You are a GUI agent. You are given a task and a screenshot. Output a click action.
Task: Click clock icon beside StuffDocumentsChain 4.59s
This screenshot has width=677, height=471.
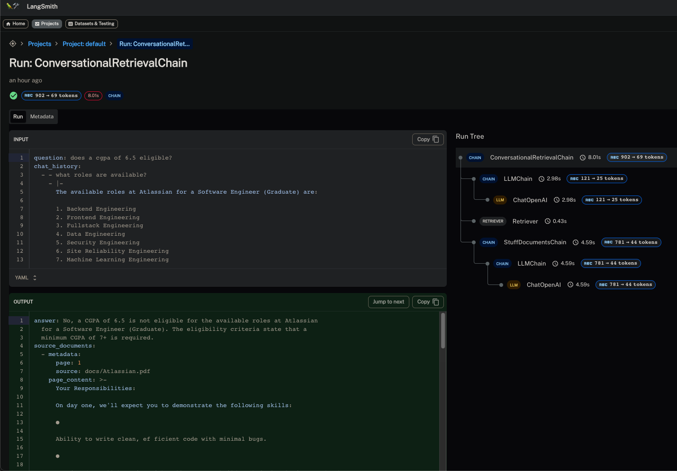coord(576,242)
